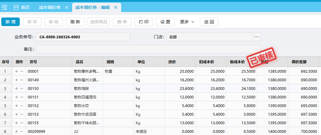
Task: Click the 新增 button
Action: (10, 22)
